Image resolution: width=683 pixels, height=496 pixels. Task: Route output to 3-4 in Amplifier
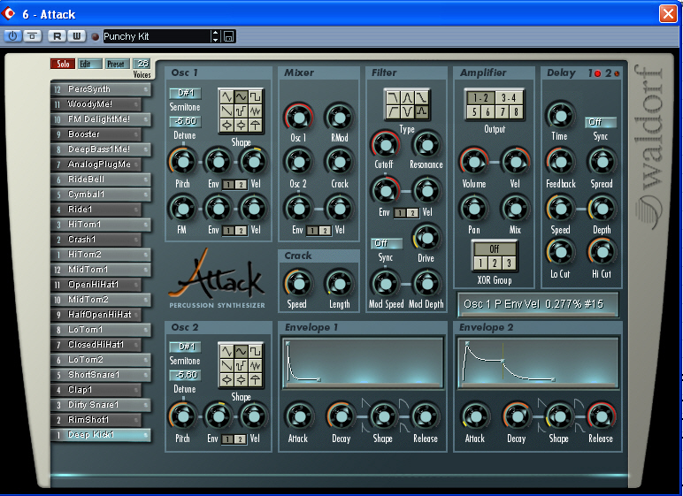coord(509,98)
